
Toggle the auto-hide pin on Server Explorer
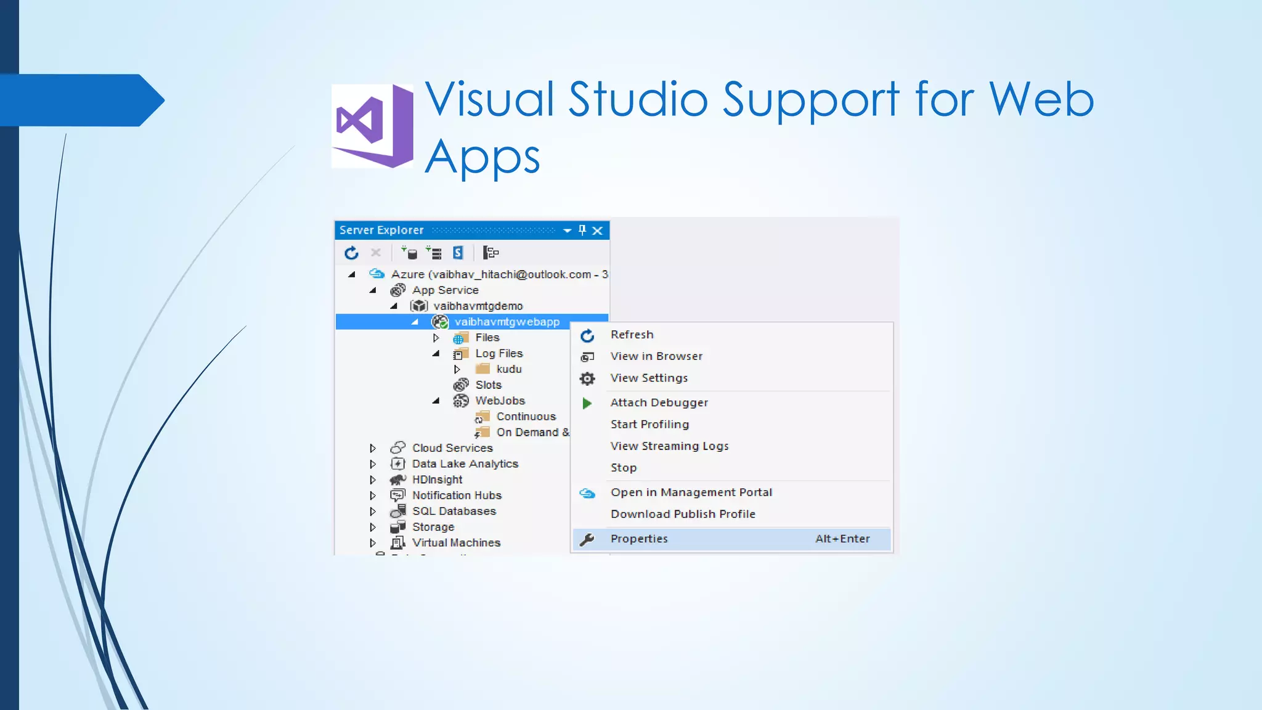click(582, 230)
